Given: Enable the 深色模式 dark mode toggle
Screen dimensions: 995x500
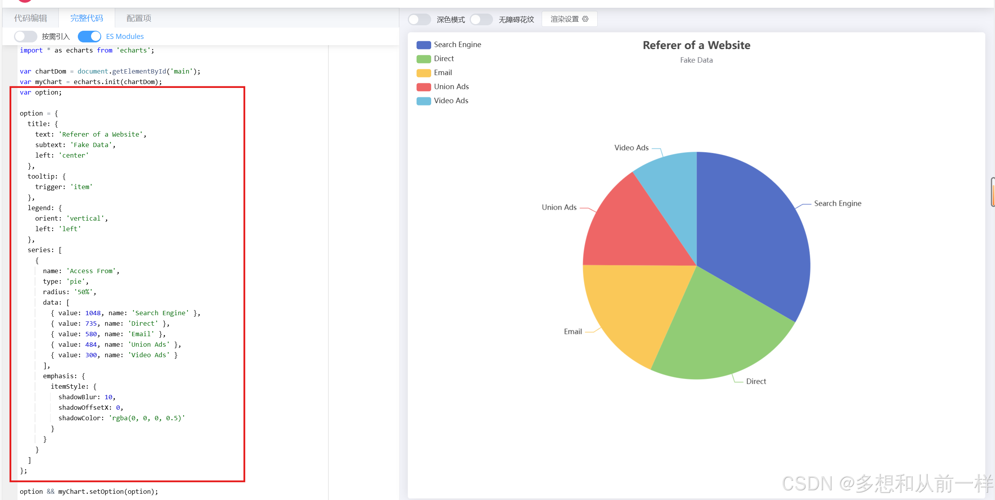Looking at the screenshot, I should (419, 19).
